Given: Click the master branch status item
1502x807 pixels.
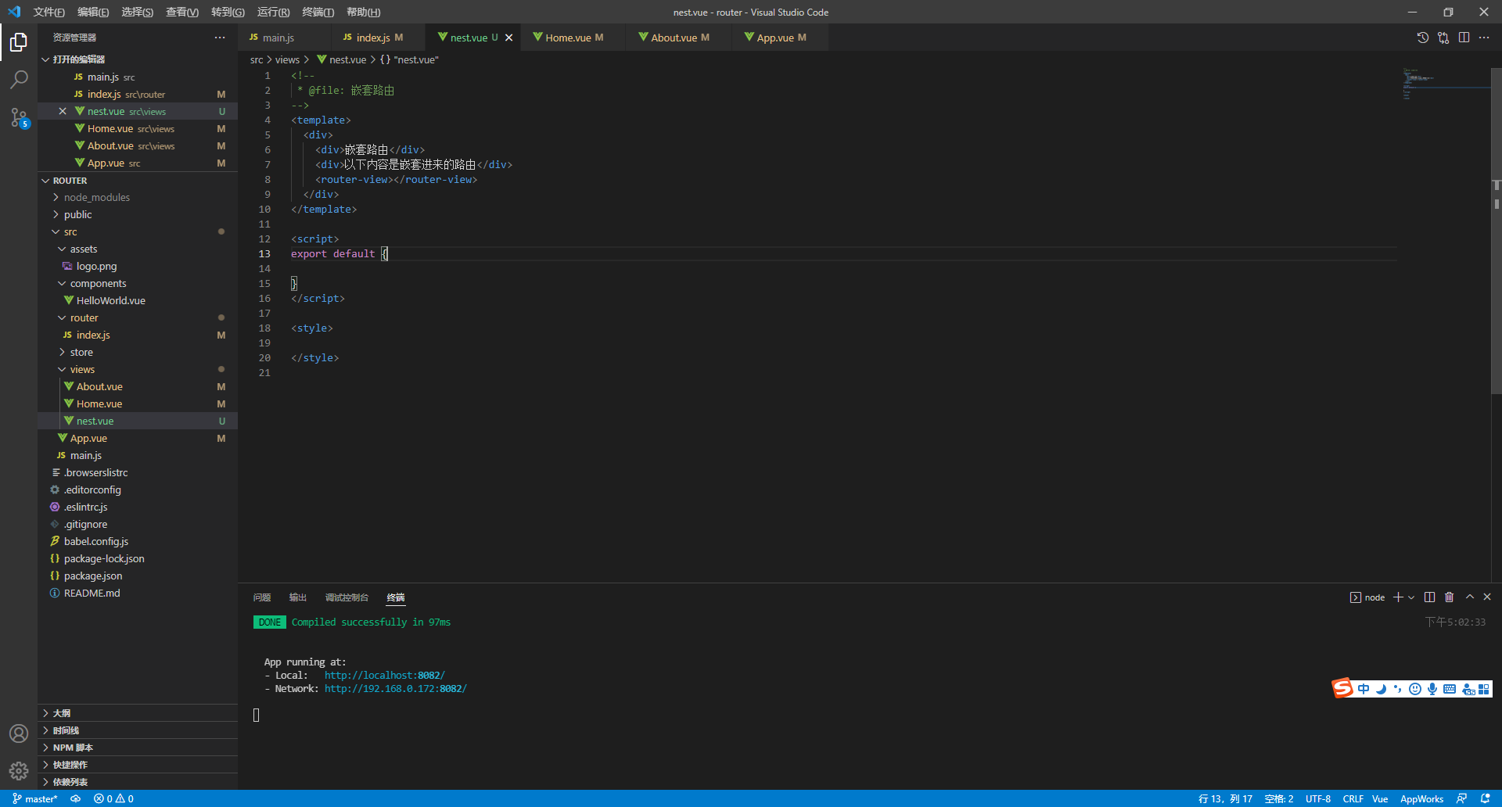Looking at the screenshot, I should point(35,799).
